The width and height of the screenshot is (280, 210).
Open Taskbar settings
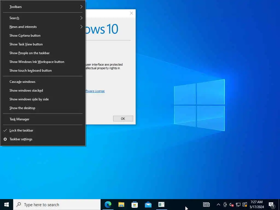[43, 139]
